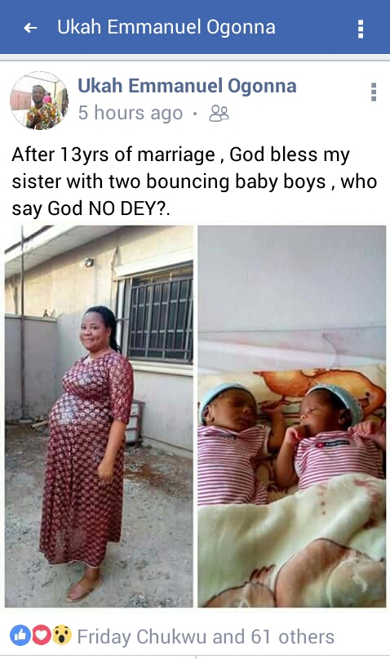
Task: Tap the red heart Love reaction icon
Action: click(x=42, y=635)
